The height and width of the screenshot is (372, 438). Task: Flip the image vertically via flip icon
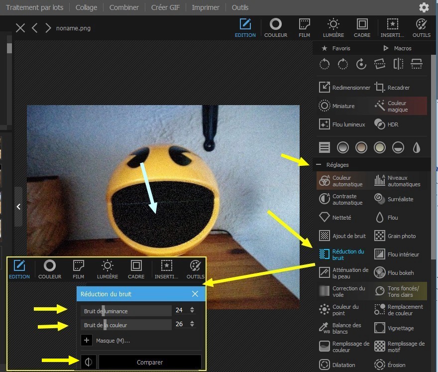[x=417, y=64]
